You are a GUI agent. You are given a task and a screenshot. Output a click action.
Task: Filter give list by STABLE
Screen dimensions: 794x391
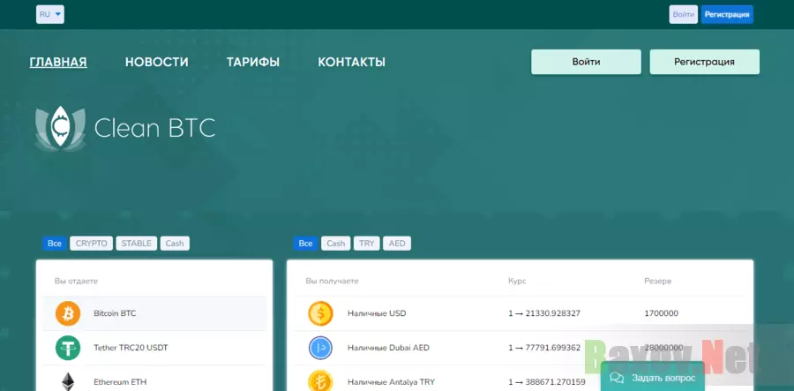click(136, 244)
